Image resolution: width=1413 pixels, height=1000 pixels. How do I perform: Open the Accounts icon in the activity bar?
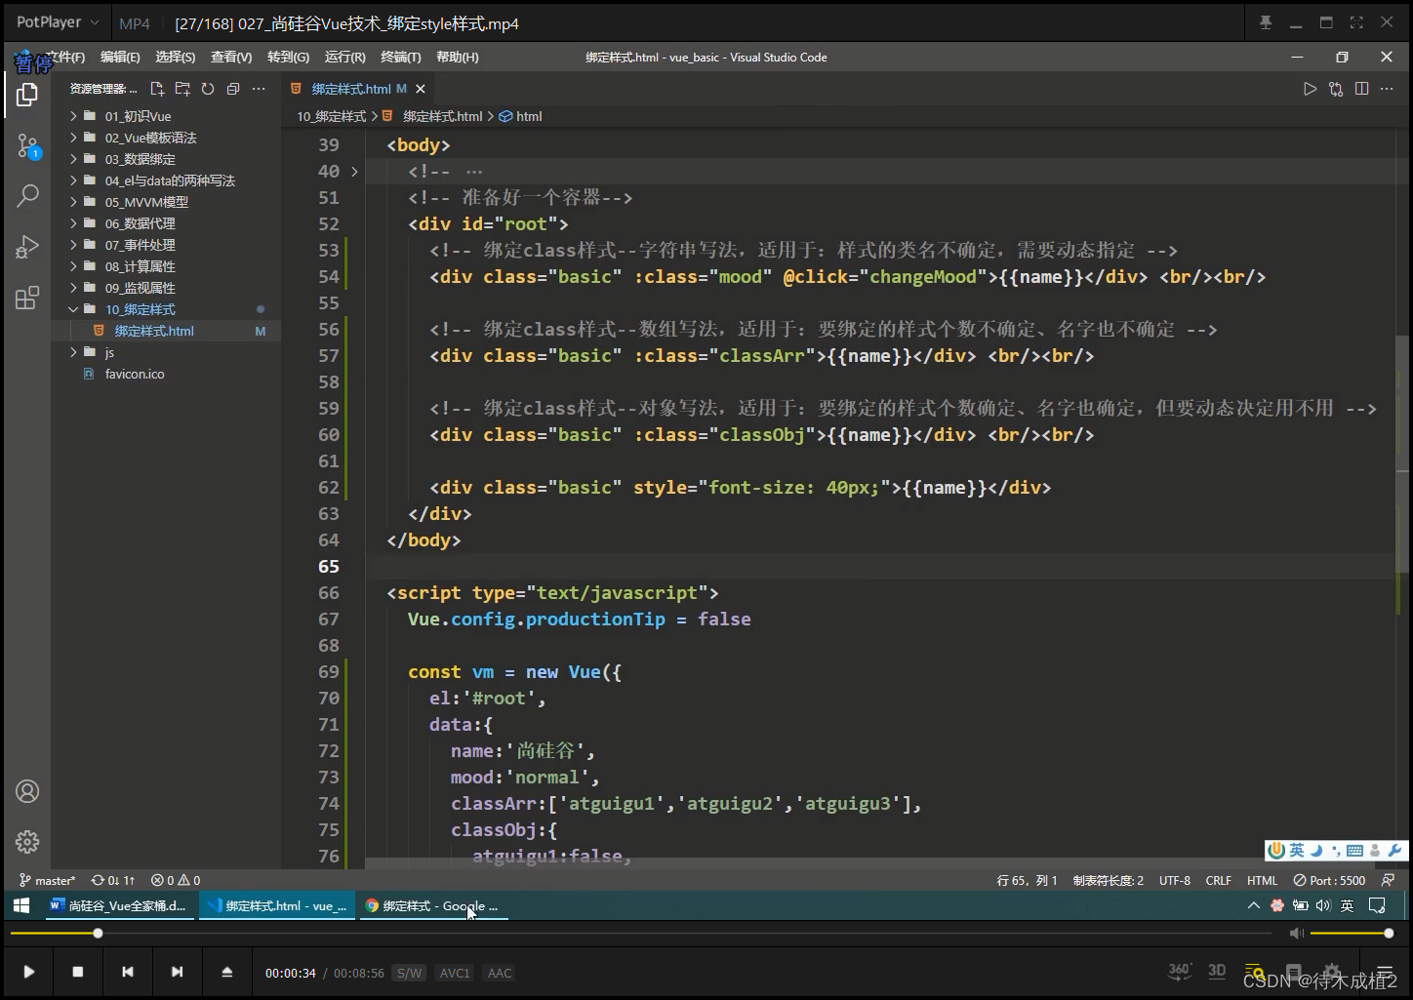pos(27,791)
